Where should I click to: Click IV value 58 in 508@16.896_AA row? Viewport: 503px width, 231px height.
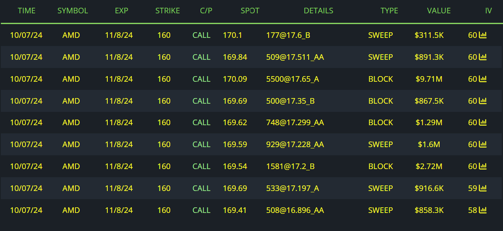(x=472, y=210)
